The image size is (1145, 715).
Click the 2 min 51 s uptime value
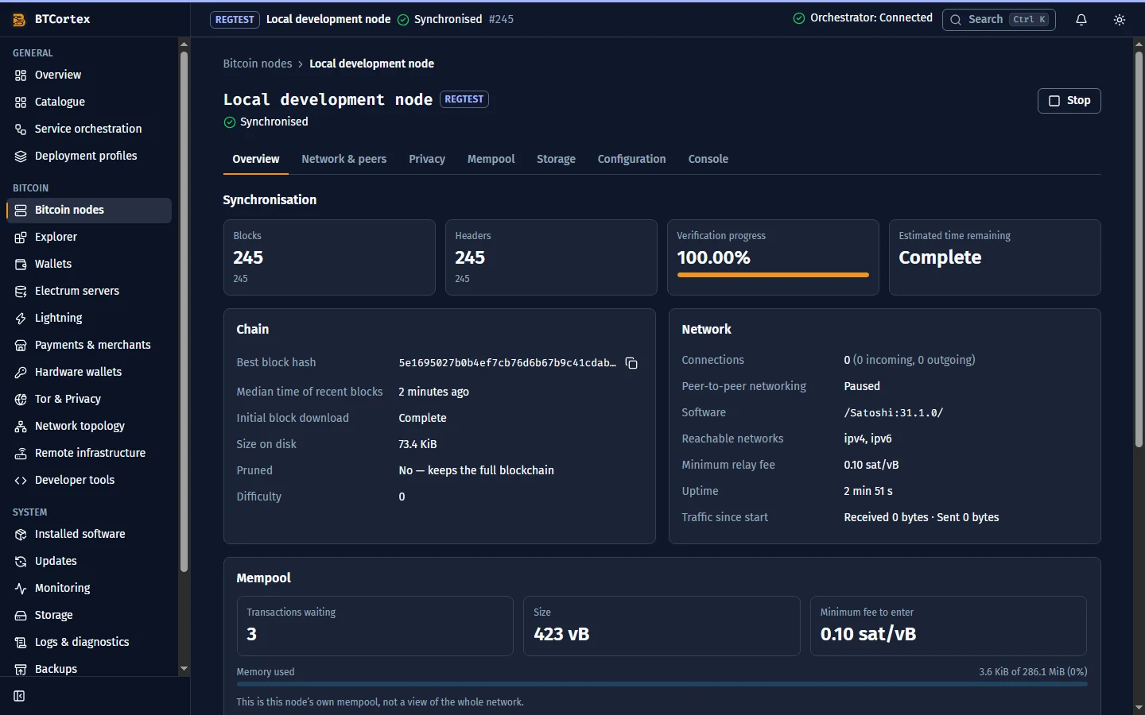point(868,491)
